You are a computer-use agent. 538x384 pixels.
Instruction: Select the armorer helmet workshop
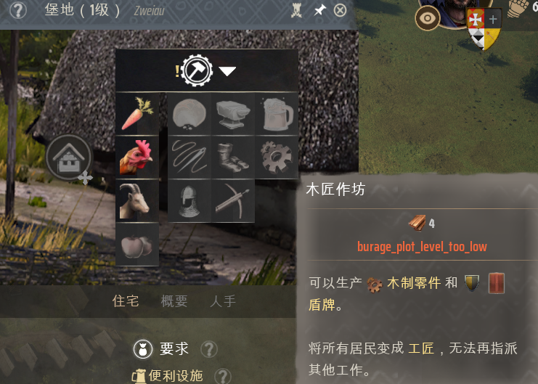[x=189, y=201]
